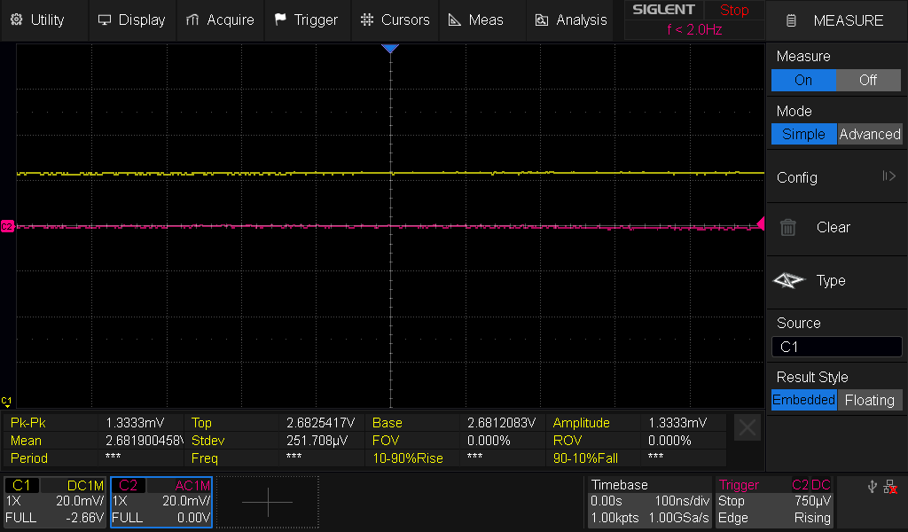Click the Pk-Pk value 1.3333mV
This screenshot has width=908, height=532.
pyautogui.click(x=135, y=423)
